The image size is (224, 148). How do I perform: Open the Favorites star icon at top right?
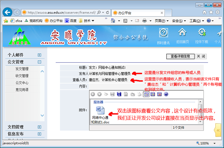[x=211, y=12]
